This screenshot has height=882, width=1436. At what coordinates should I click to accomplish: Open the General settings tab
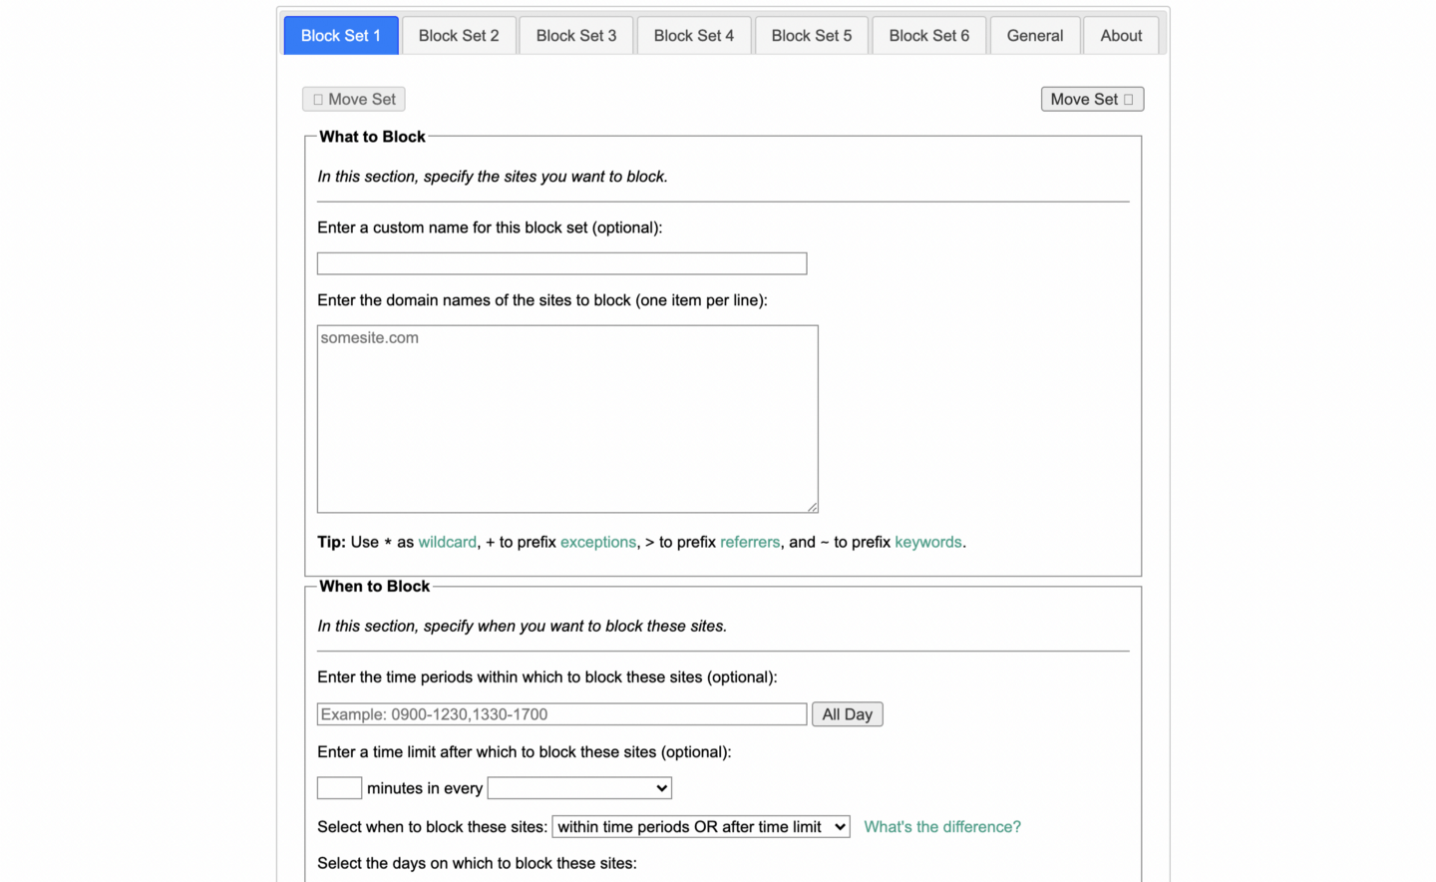pos(1035,36)
